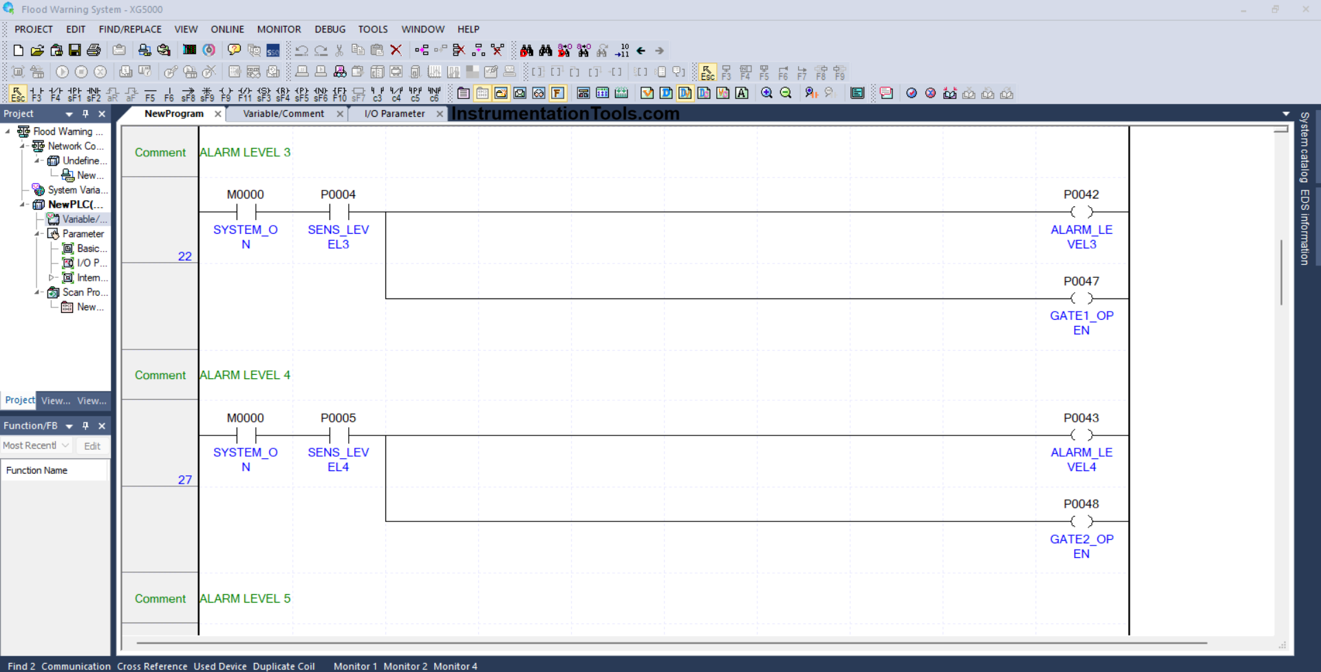
Task: Expand the Intern... parameter node
Action: 51,278
